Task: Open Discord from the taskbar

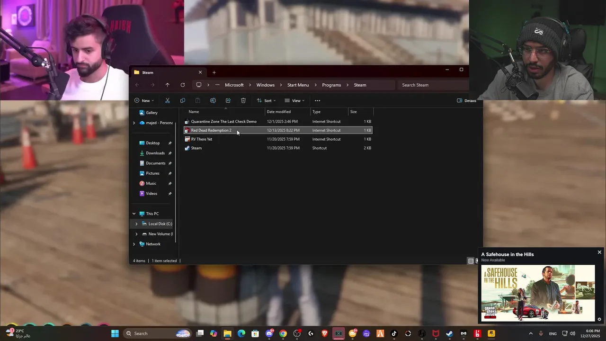Action: 269,333
